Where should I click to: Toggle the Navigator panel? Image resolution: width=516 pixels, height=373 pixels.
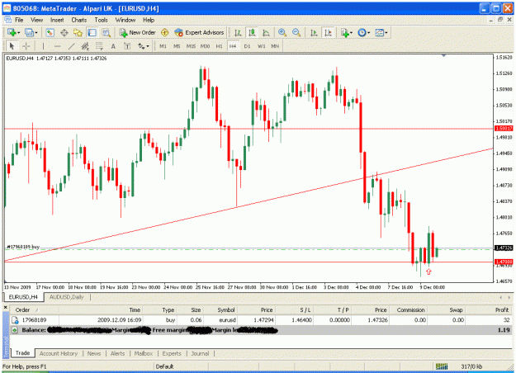coord(78,32)
